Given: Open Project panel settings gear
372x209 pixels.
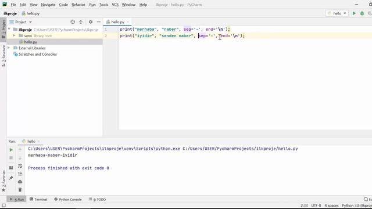Looking at the screenshot, I should 91,22.
